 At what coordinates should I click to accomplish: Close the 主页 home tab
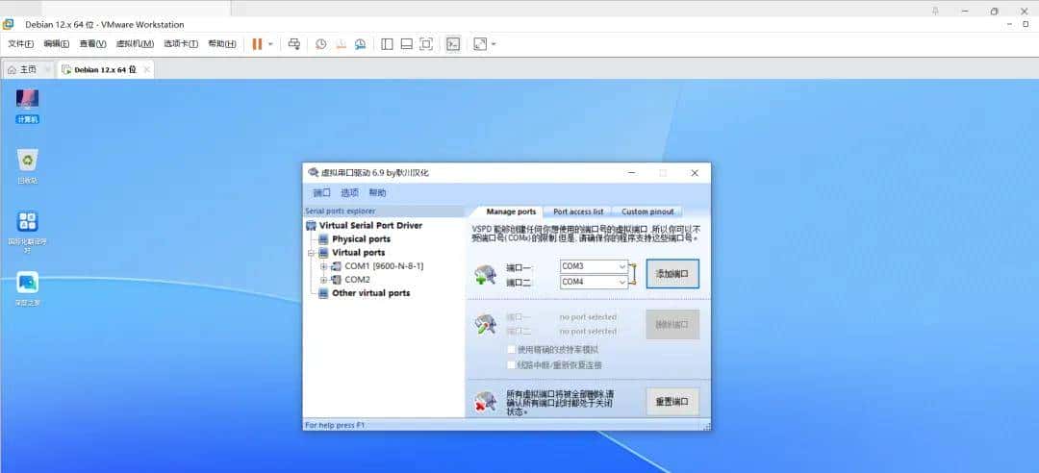[47, 69]
